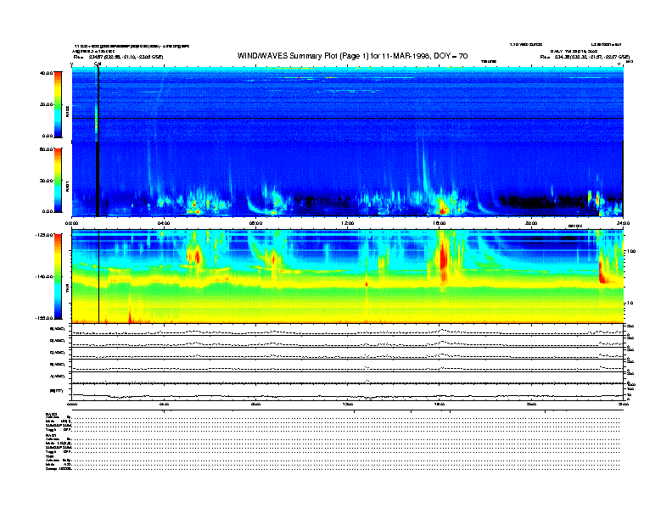Viewport: 672px width, 519px height.
Task: Click the -155.00 color scale label
Action: pos(44,318)
